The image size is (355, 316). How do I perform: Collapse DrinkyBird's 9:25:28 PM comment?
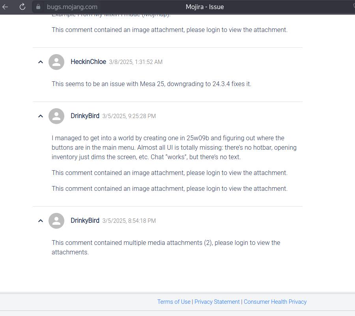pyautogui.click(x=41, y=116)
